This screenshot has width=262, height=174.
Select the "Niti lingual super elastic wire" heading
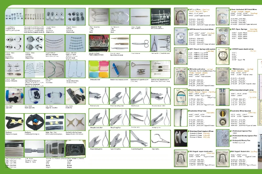click(x=201, y=151)
